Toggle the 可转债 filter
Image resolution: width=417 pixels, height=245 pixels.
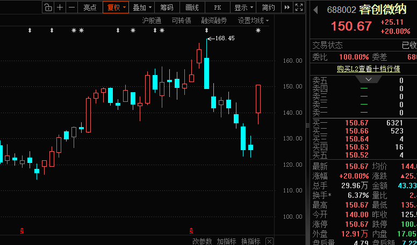pyautogui.click(x=182, y=21)
